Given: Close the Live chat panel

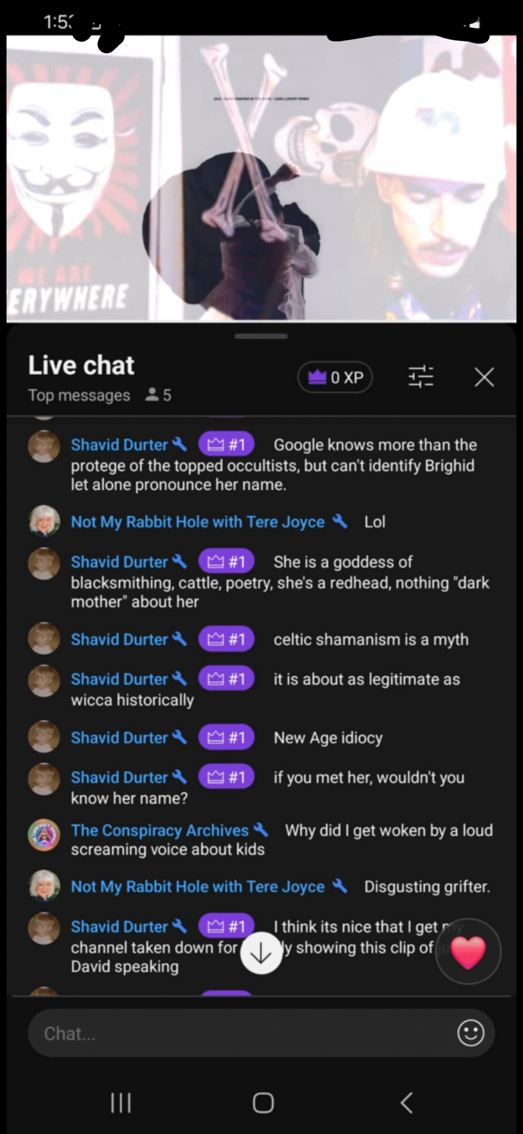Looking at the screenshot, I should click(x=484, y=377).
